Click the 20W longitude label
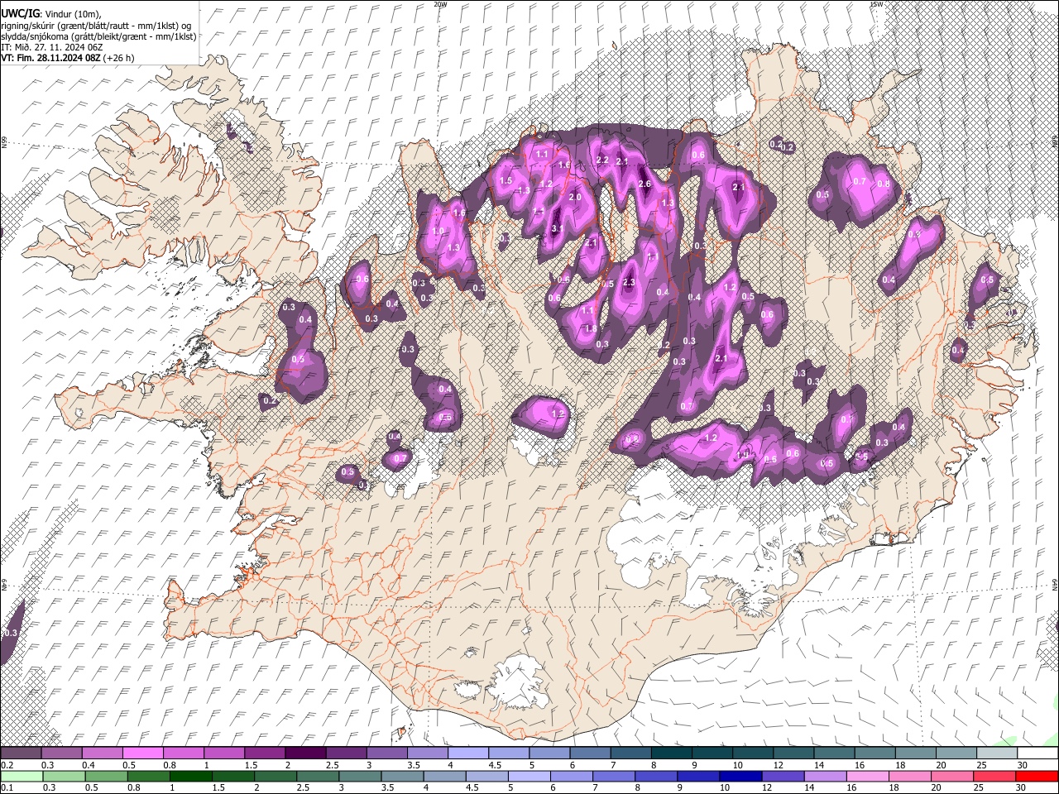The width and height of the screenshot is (1059, 794). (x=440, y=4)
